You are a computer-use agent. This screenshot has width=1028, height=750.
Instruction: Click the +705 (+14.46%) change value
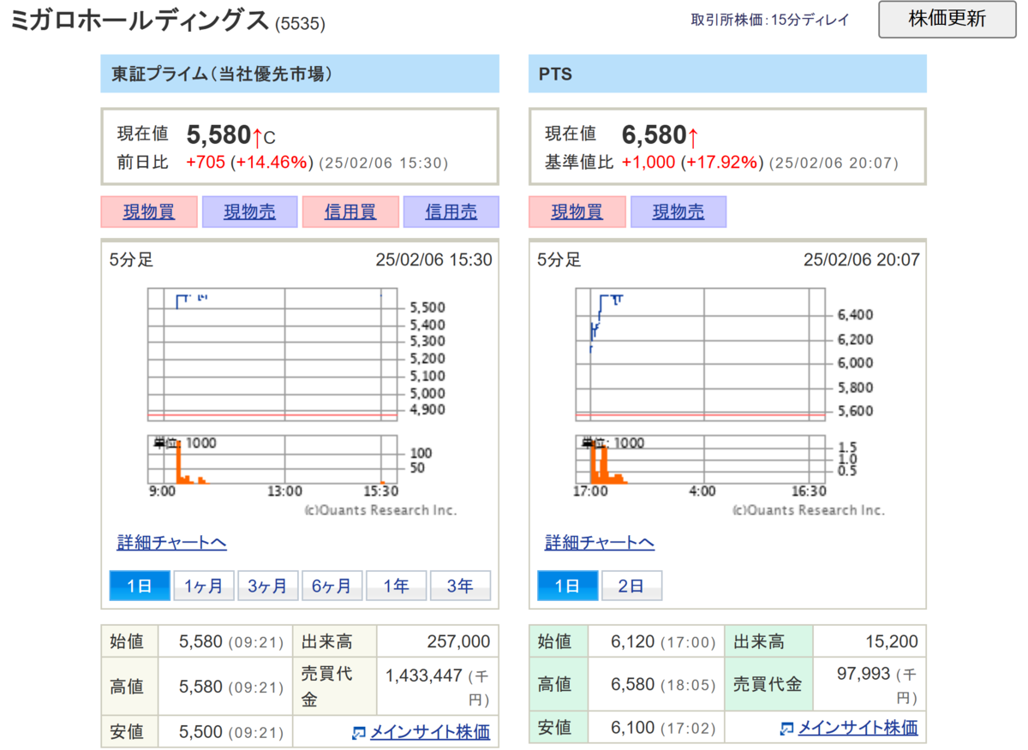pos(249,163)
